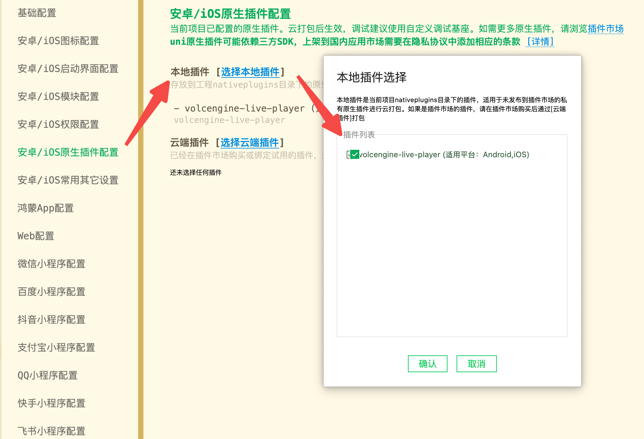The image size is (644, 439).
Task: Select 安卓/iOS原生插件配置 sidebar item
Action: [x=68, y=153]
